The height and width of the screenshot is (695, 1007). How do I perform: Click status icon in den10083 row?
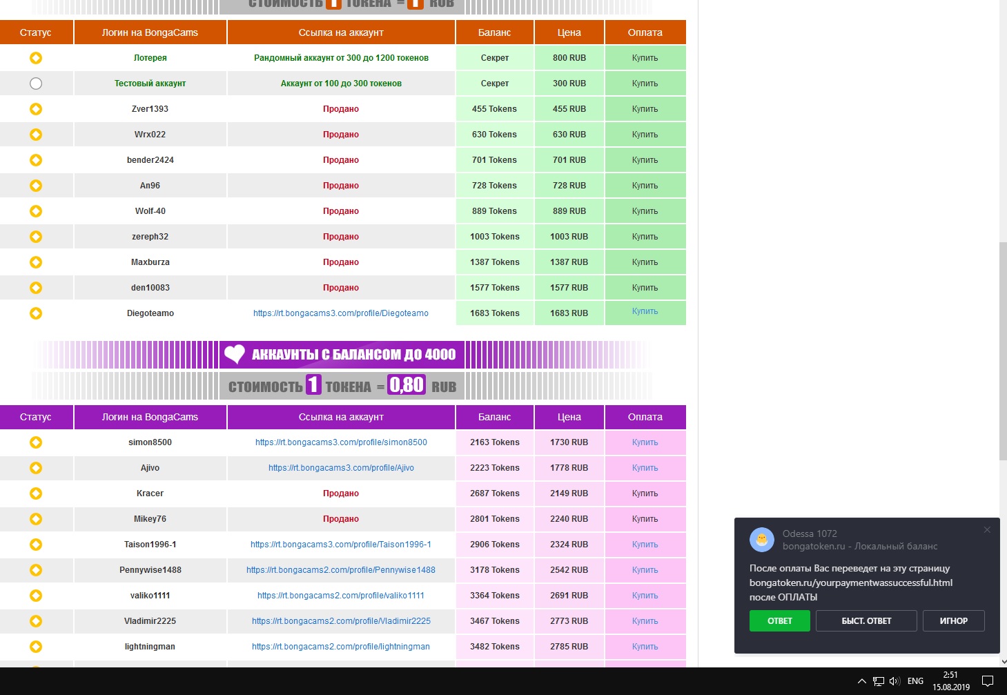coord(36,288)
